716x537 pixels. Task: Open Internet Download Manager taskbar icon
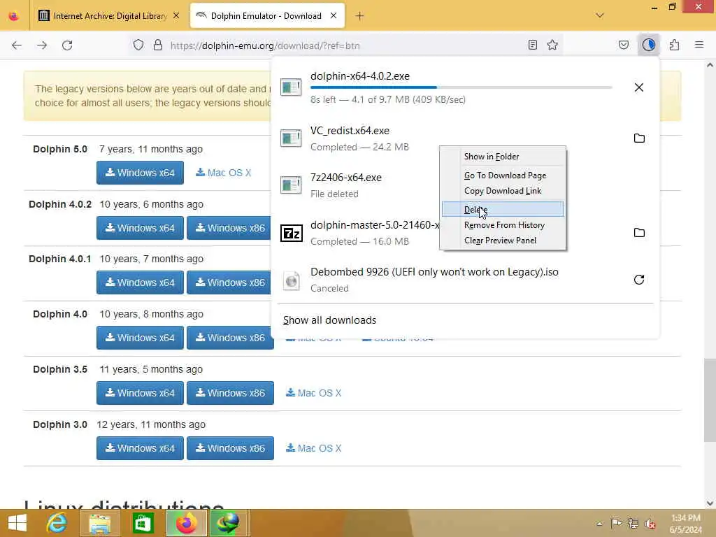tap(227, 523)
